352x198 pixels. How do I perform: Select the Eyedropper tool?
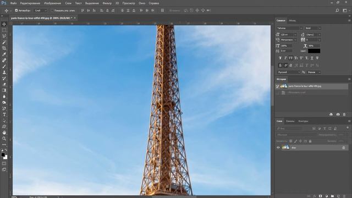pyautogui.click(x=4, y=54)
